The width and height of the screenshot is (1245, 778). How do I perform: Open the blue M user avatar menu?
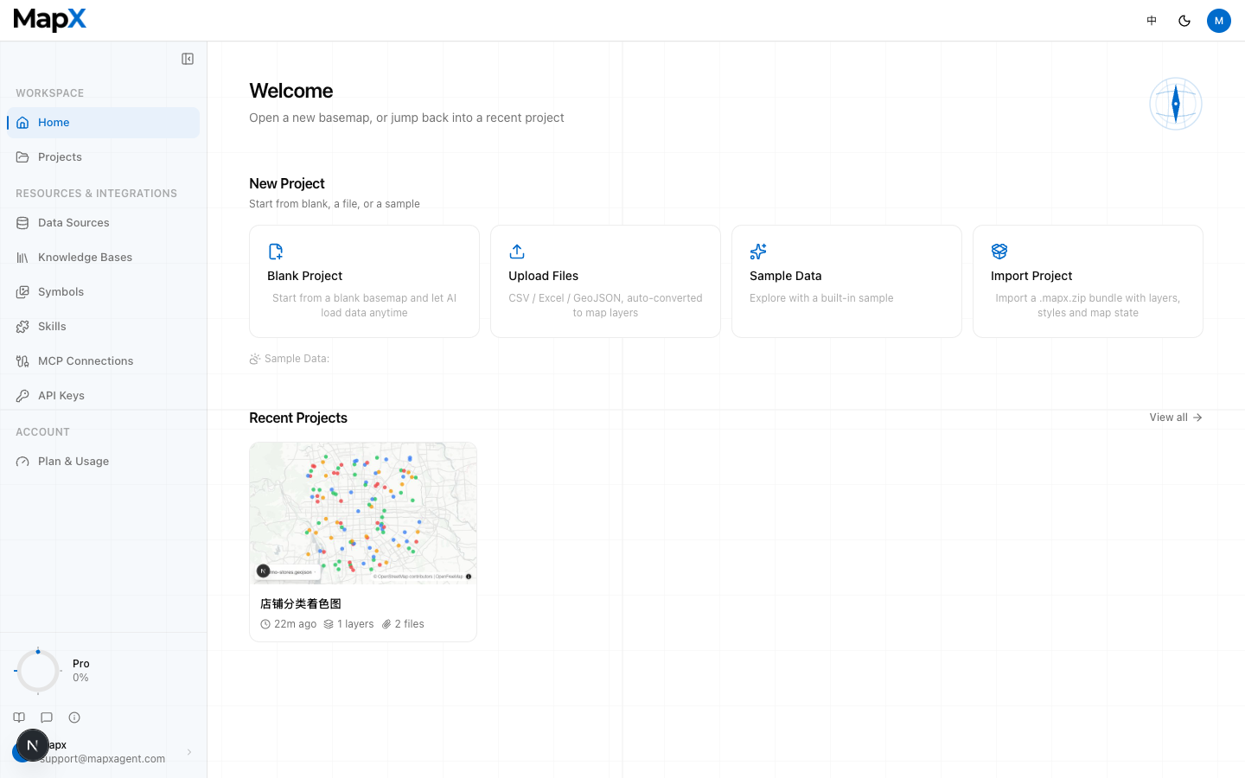coord(1219,21)
